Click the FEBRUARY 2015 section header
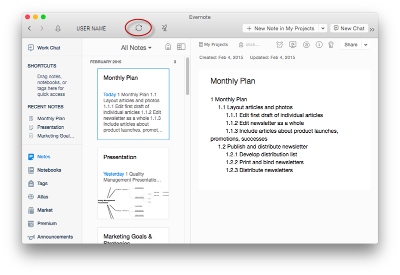This screenshot has height=275, width=400. pyautogui.click(x=105, y=62)
